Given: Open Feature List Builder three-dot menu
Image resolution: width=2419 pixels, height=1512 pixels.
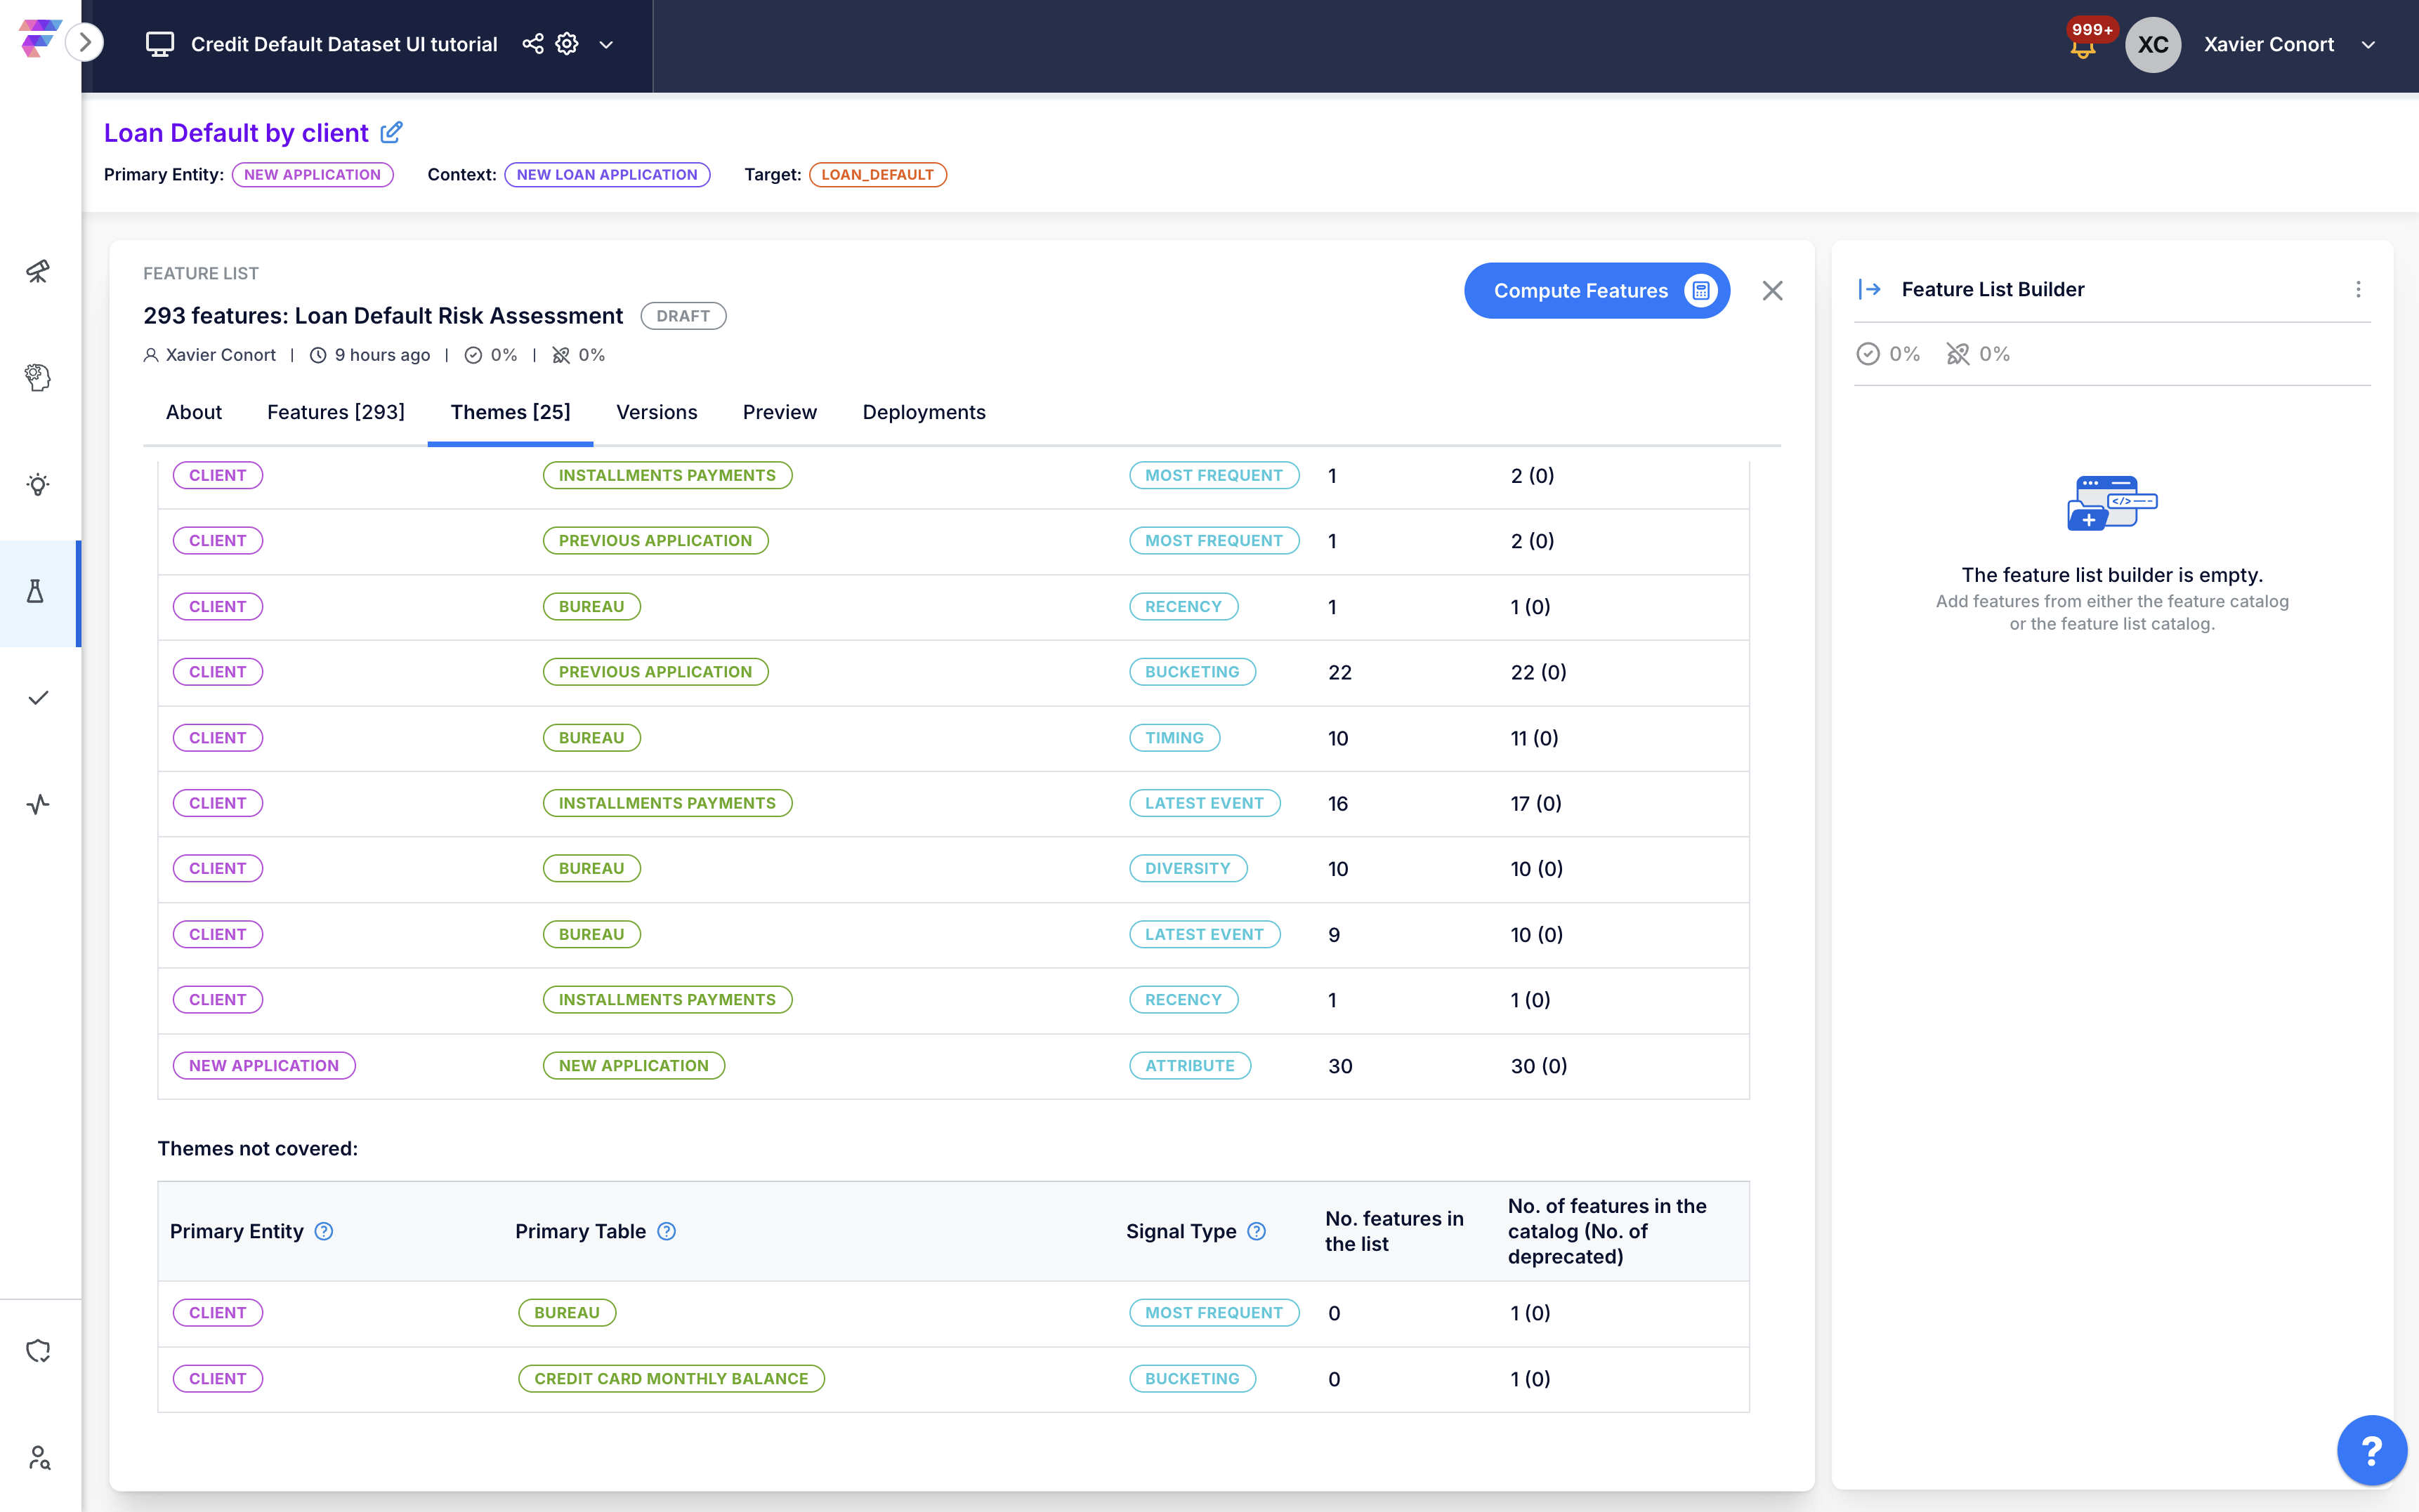Looking at the screenshot, I should point(2358,289).
